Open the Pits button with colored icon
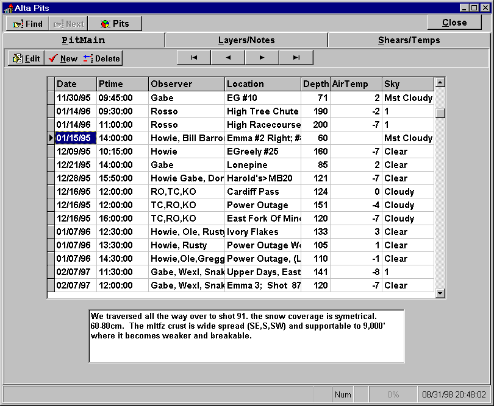Viewport: 494px width, 406px height. [115, 24]
